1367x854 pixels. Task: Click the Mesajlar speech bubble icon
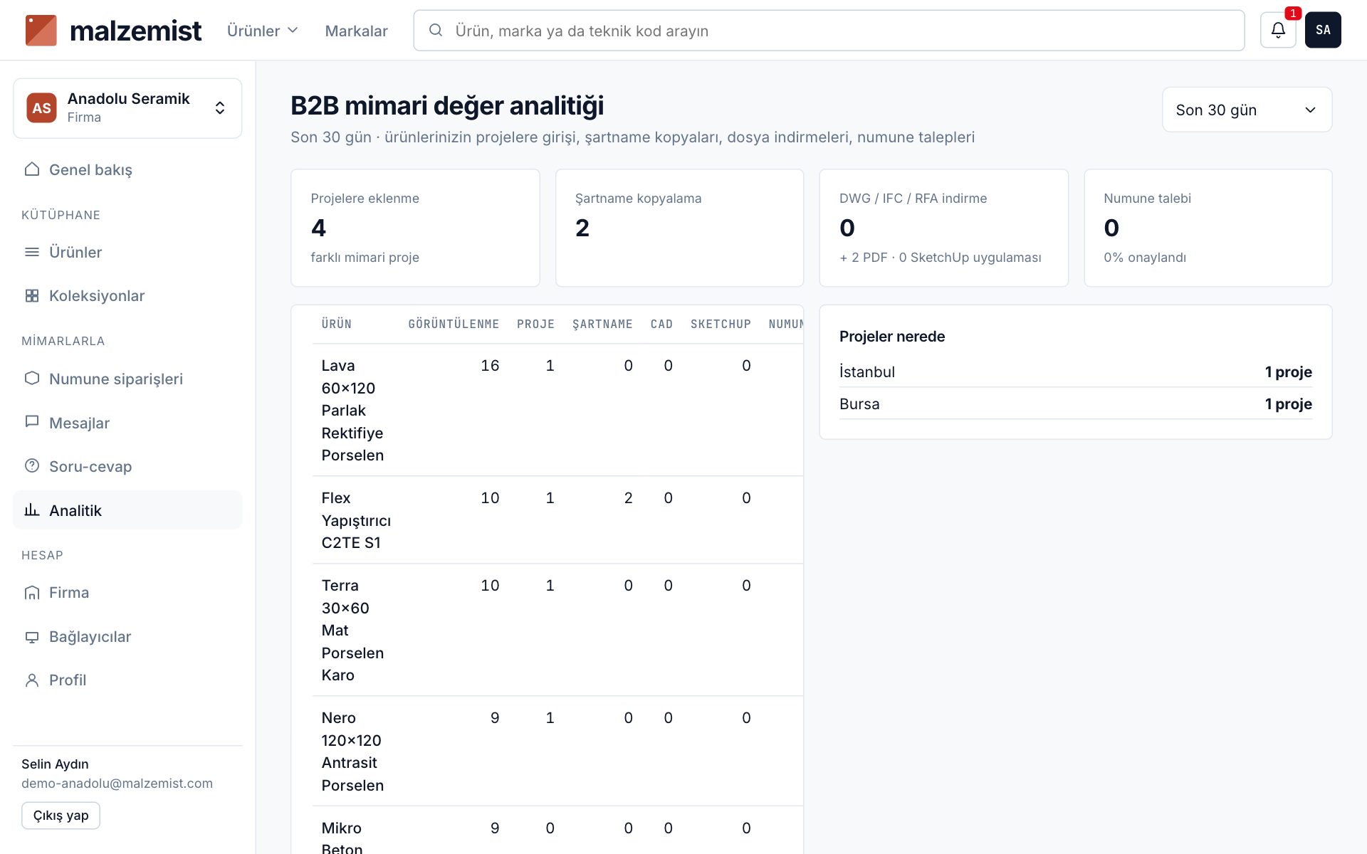[x=32, y=422]
